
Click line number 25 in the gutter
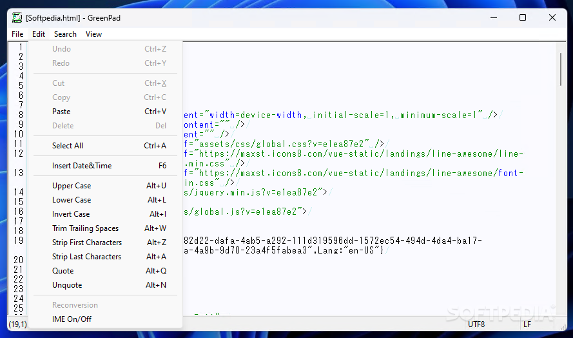[19, 308]
